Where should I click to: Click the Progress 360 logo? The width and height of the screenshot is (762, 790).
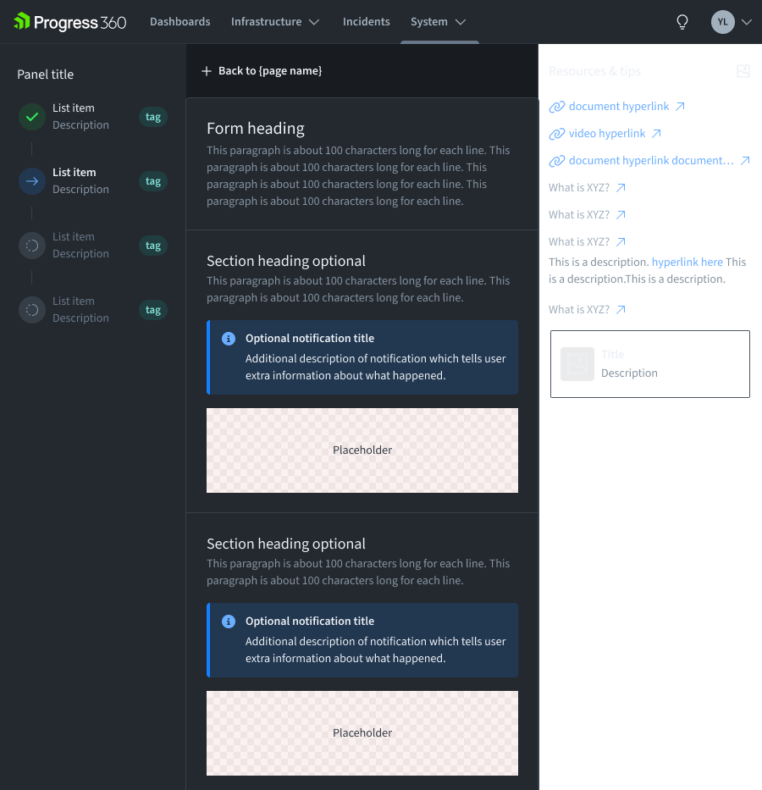click(70, 22)
